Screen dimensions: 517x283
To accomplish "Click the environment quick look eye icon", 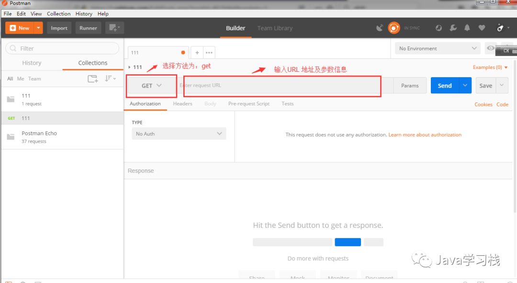I will tap(490, 48).
